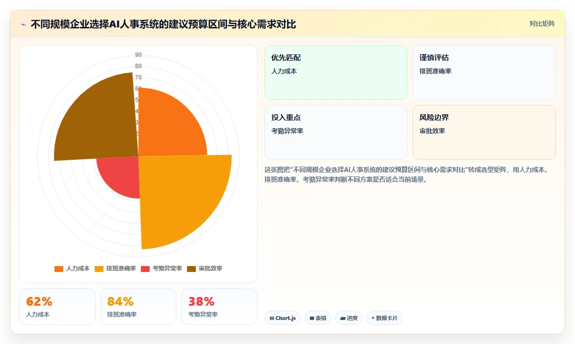This screenshot has width=575, height=344.
Task: Click the axis label 80
Action: [138, 66]
